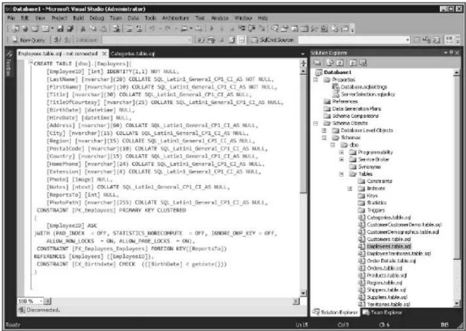Click the Redo arrow icon
This screenshot has width=466, height=331.
(x=168, y=28)
